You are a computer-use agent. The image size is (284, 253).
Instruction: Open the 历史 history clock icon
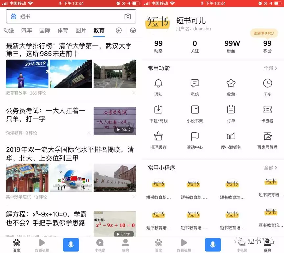[267, 83]
